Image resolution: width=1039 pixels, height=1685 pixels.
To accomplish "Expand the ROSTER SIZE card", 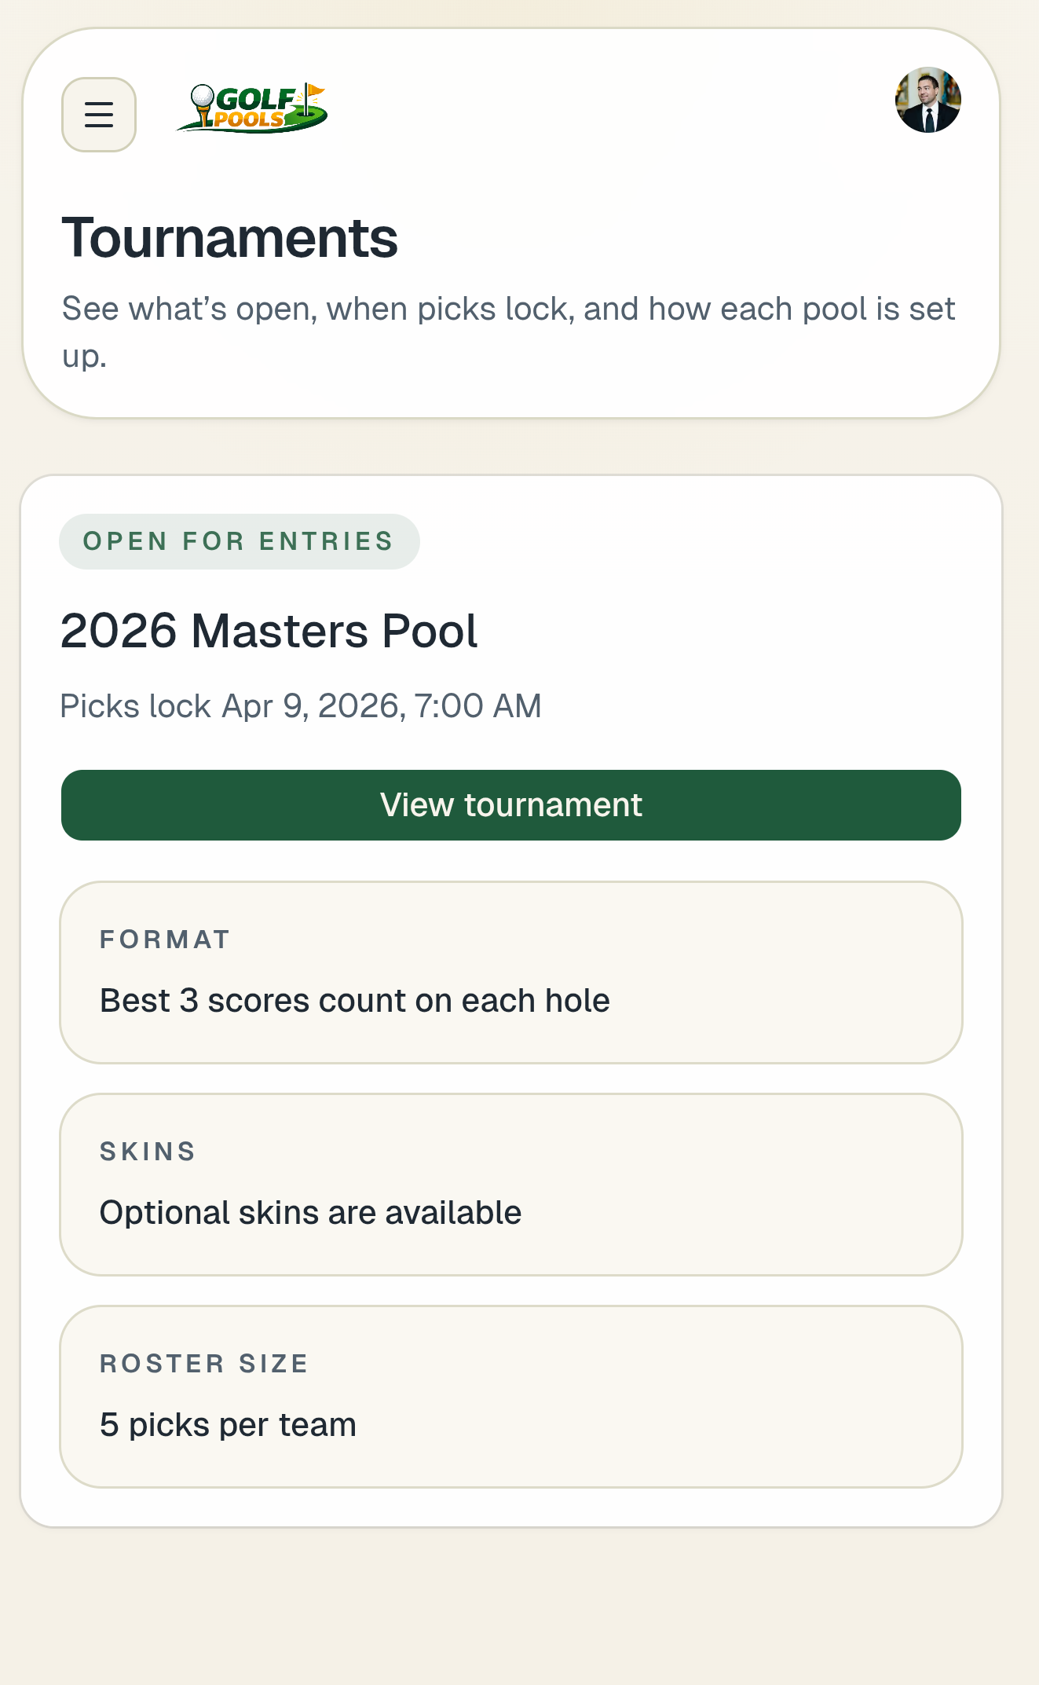I will pos(510,1395).
